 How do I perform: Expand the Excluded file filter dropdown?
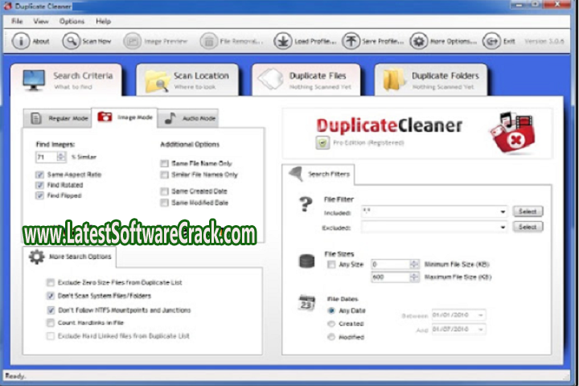tap(503, 228)
